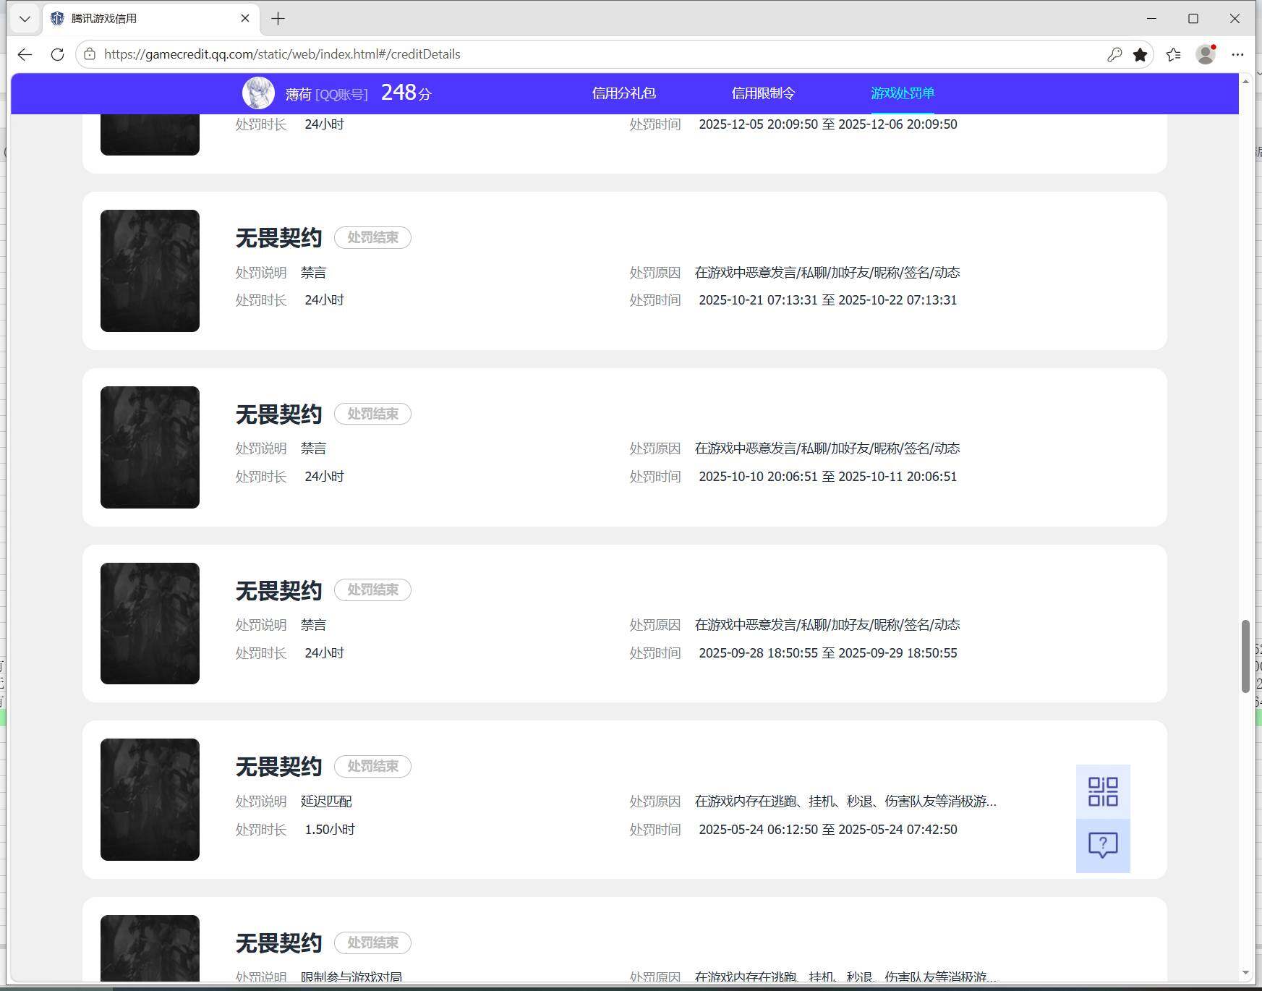This screenshot has width=1262, height=991.
Task: Click the scrollbar down arrow
Action: (1245, 973)
